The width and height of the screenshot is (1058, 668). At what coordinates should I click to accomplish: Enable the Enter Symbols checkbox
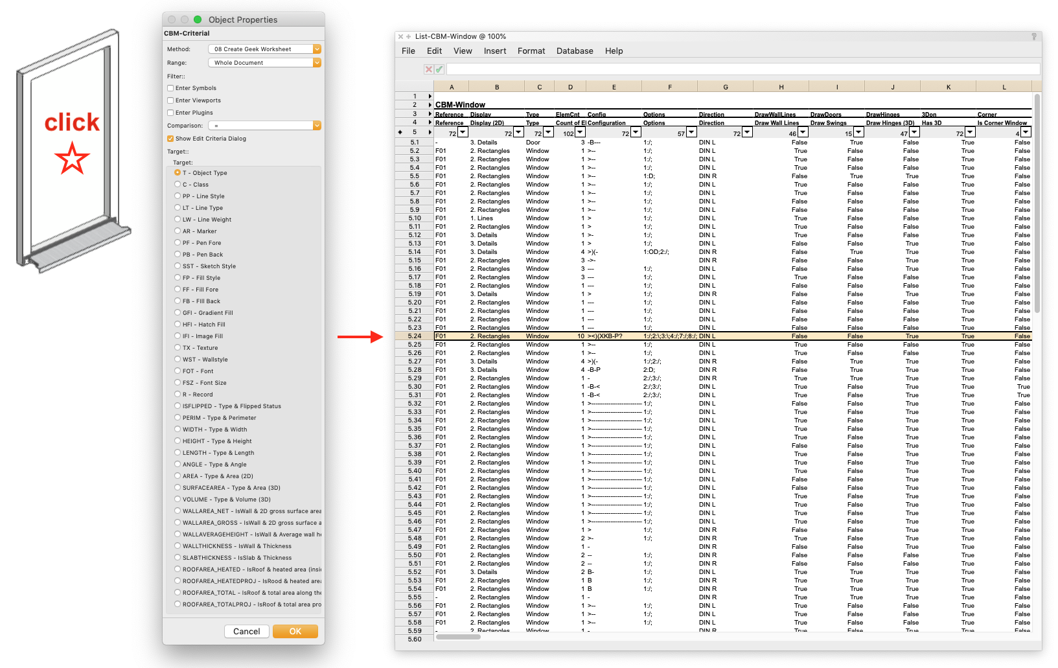(170, 88)
